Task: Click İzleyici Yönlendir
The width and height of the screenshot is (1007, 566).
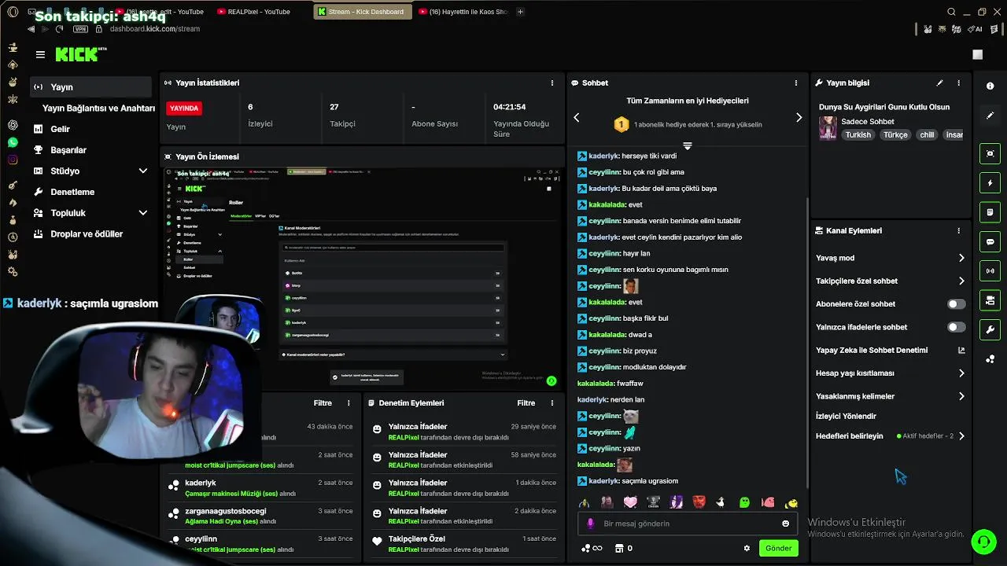Action: [x=846, y=417]
